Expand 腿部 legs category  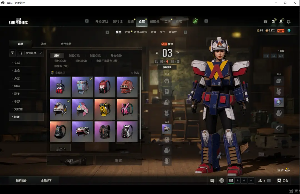(26, 86)
